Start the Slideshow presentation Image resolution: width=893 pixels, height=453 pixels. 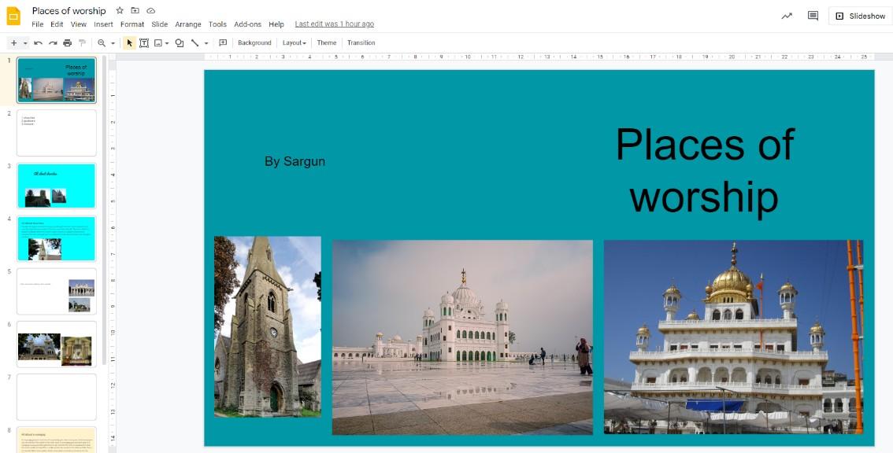pos(860,16)
